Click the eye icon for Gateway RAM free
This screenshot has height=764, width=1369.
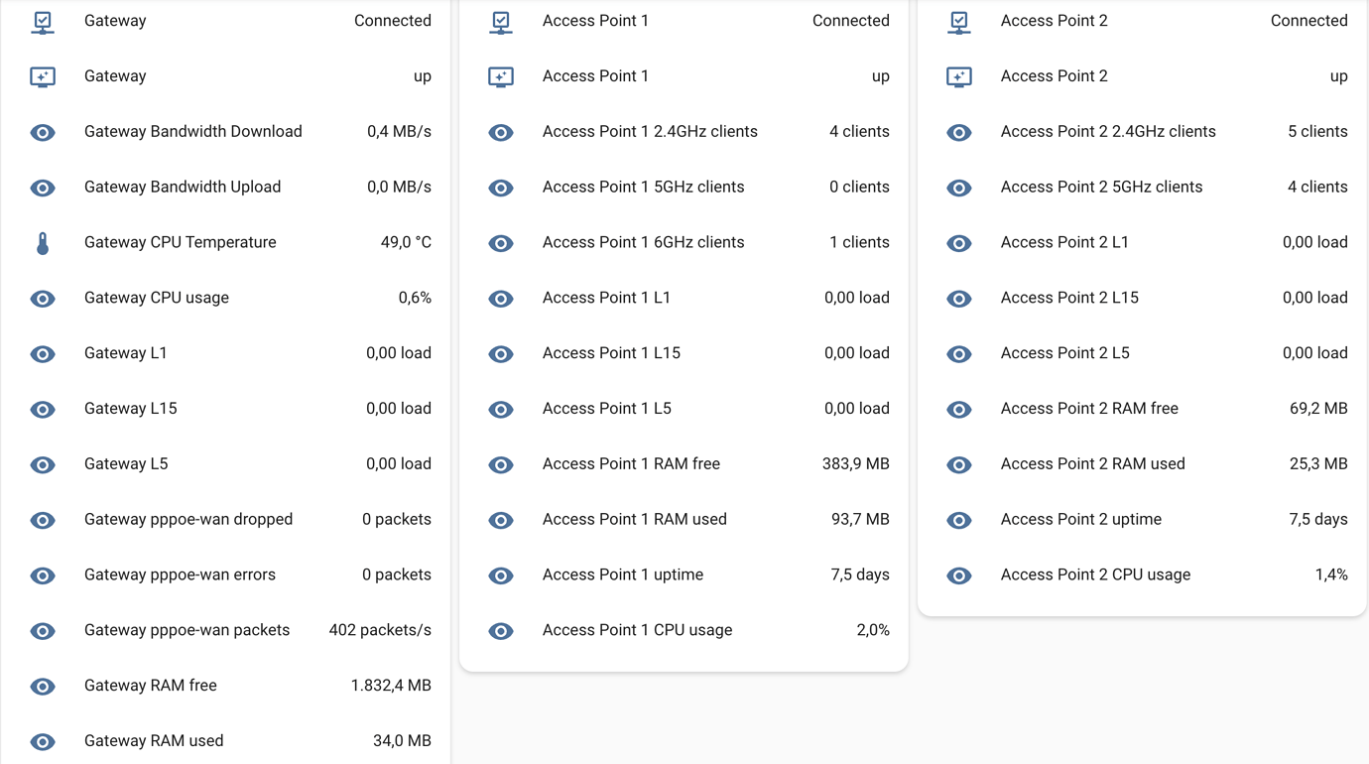(44, 686)
